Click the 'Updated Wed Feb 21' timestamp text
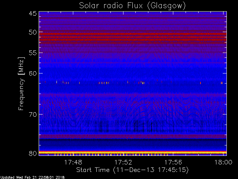Image resolution: width=238 pixels, height=179 pixels. coord(32,178)
